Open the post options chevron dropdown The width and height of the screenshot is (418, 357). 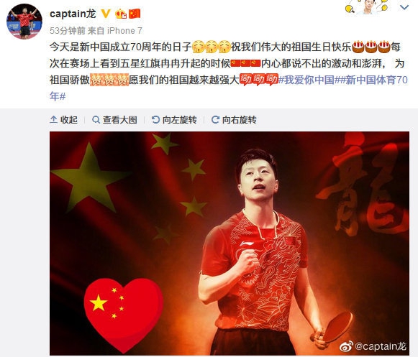pos(404,8)
